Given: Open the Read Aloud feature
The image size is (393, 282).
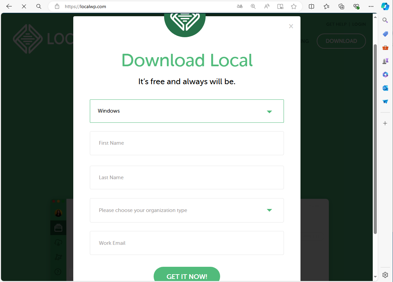Looking at the screenshot, I should [x=267, y=6].
